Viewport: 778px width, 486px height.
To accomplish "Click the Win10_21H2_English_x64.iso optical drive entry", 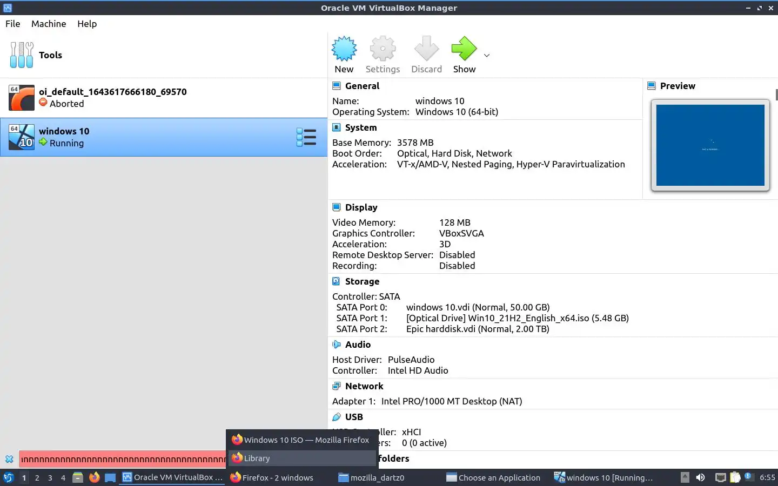I will 518,318.
